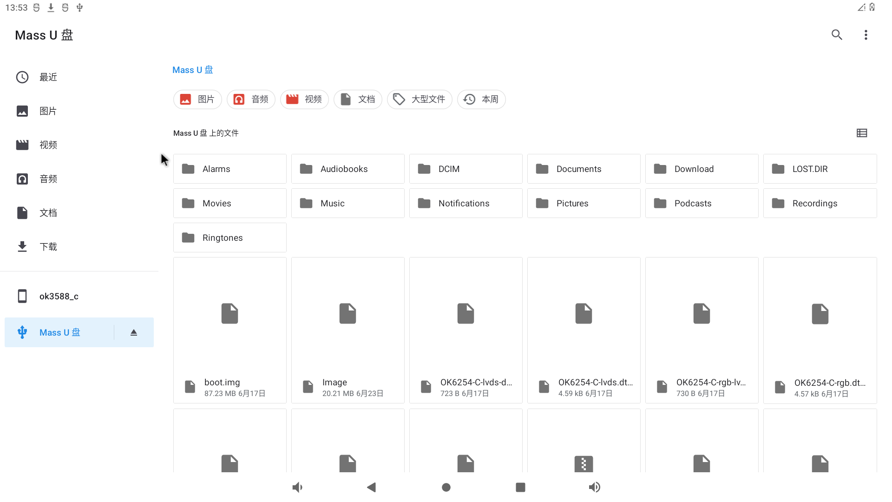Open the Alarms folder
The width and height of the screenshot is (892, 502).
coord(230,169)
